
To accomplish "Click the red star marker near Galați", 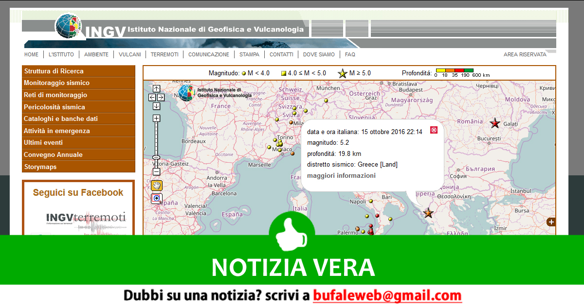I will pos(495,123).
